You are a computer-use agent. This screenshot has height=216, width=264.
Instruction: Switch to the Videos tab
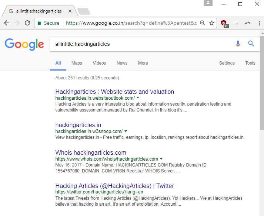click(99, 63)
